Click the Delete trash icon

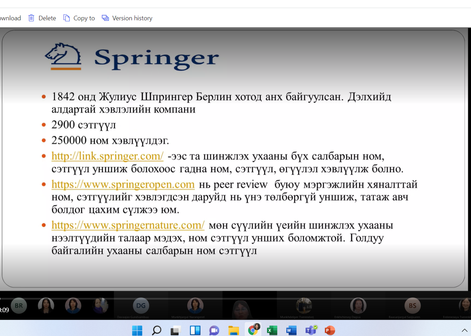coord(31,18)
